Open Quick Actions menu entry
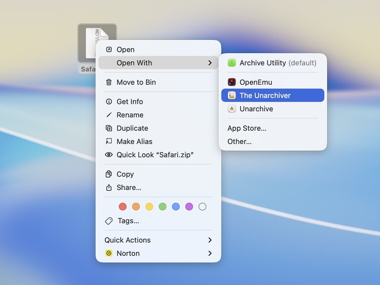The width and height of the screenshot is (380, 285). (158, 240)
